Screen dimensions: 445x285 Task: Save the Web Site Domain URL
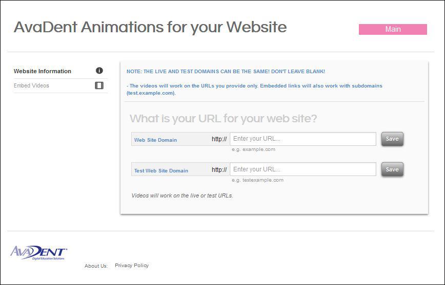pos(392,139)
